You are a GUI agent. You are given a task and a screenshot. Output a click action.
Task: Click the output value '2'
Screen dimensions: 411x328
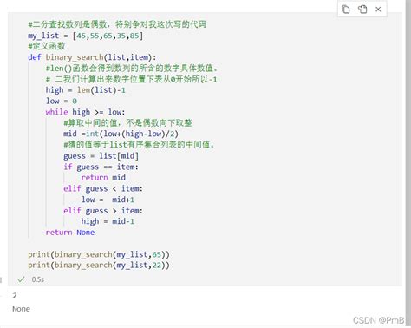pyautogui.click(x=15, y=296)
